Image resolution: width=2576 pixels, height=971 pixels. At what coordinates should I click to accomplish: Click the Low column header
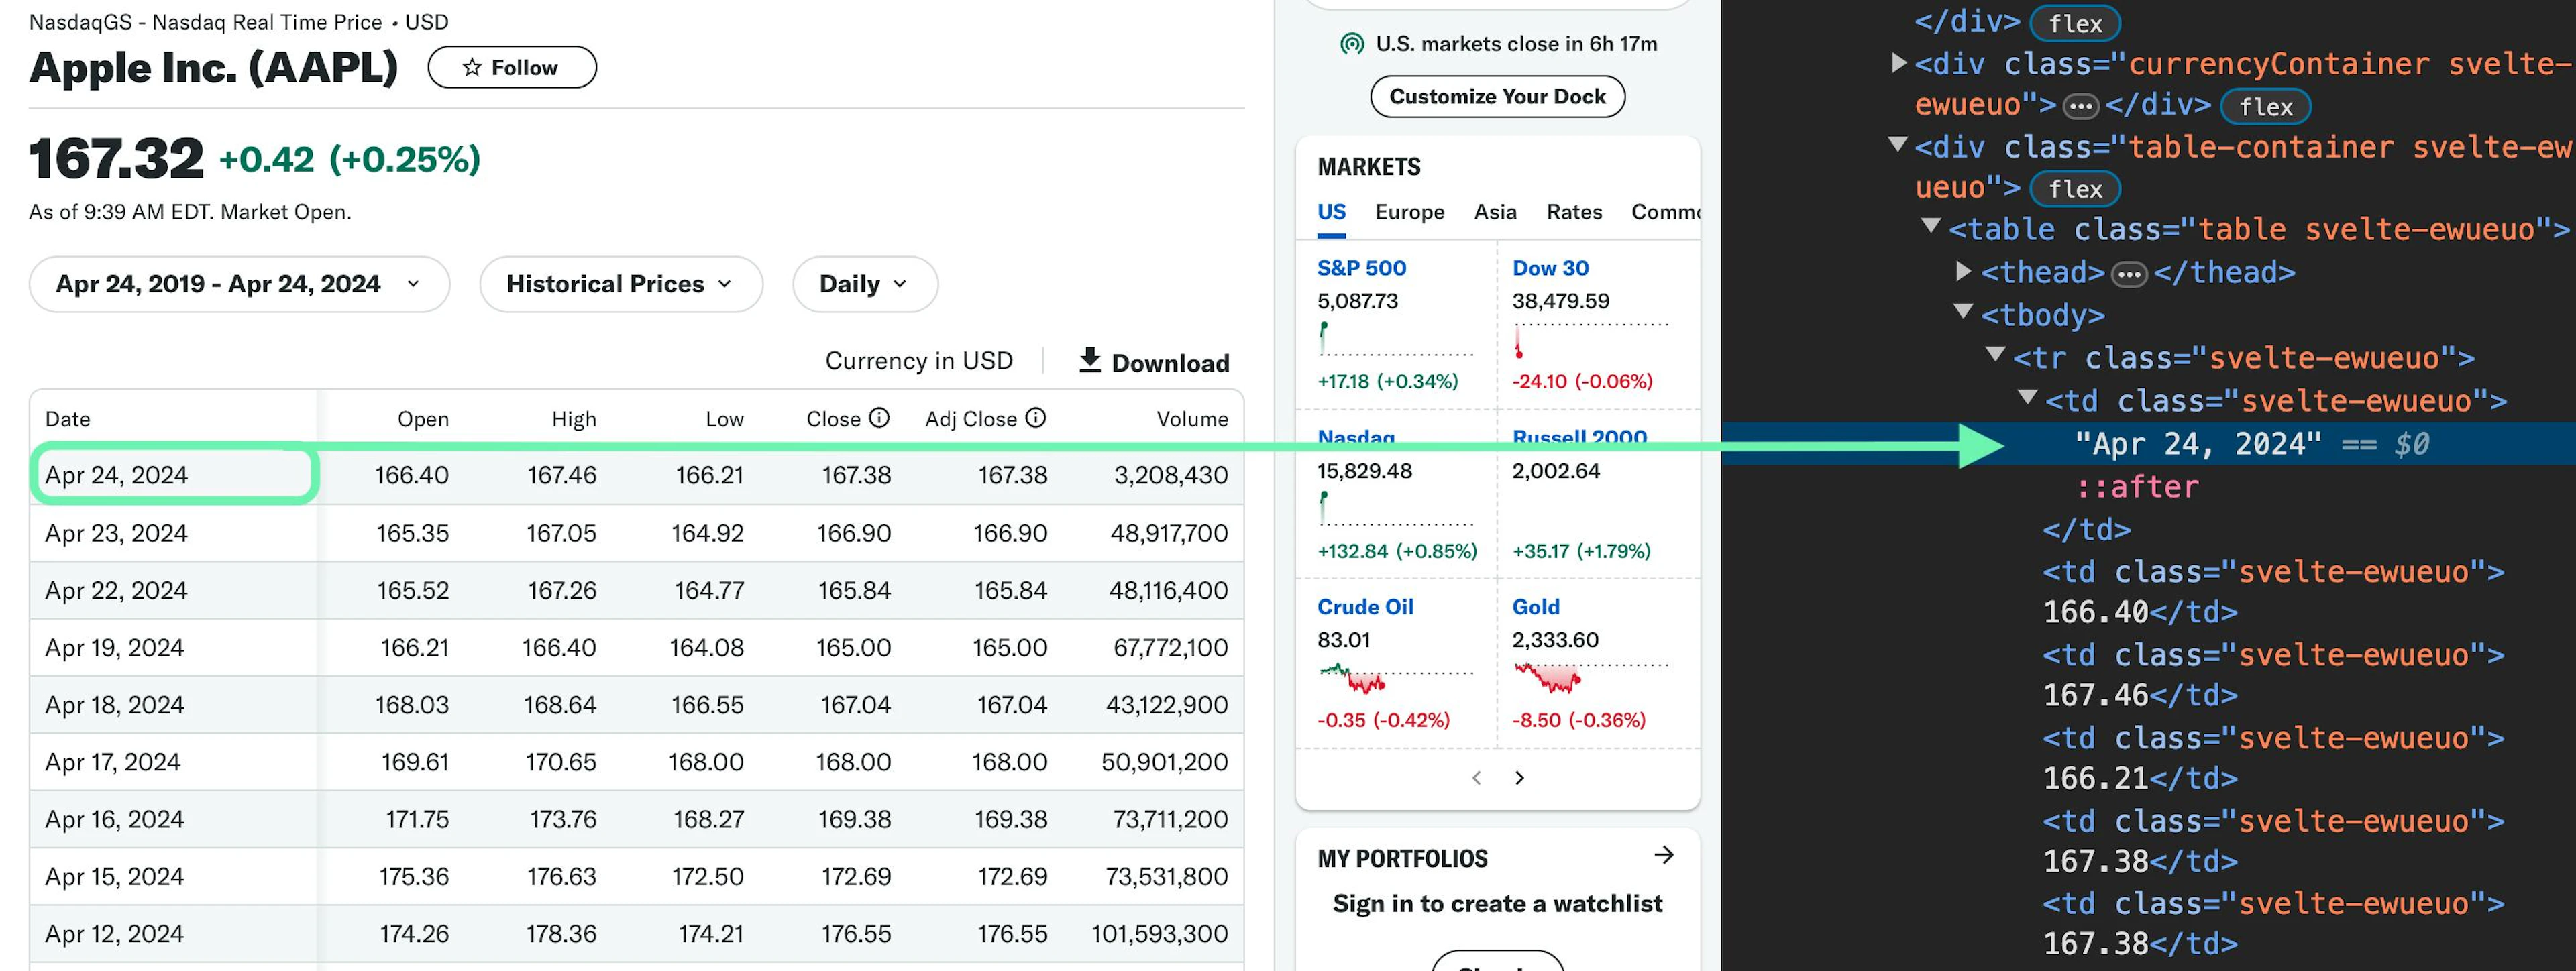tap(724, 419)
